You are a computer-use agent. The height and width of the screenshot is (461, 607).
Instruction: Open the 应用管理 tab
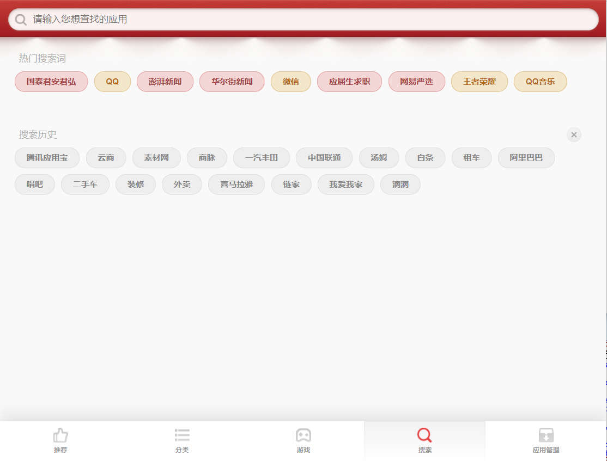point(546,440)
